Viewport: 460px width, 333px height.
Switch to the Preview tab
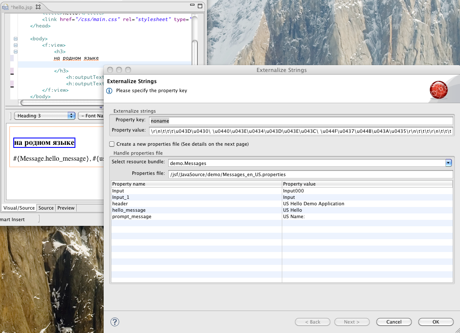point(66,208)
